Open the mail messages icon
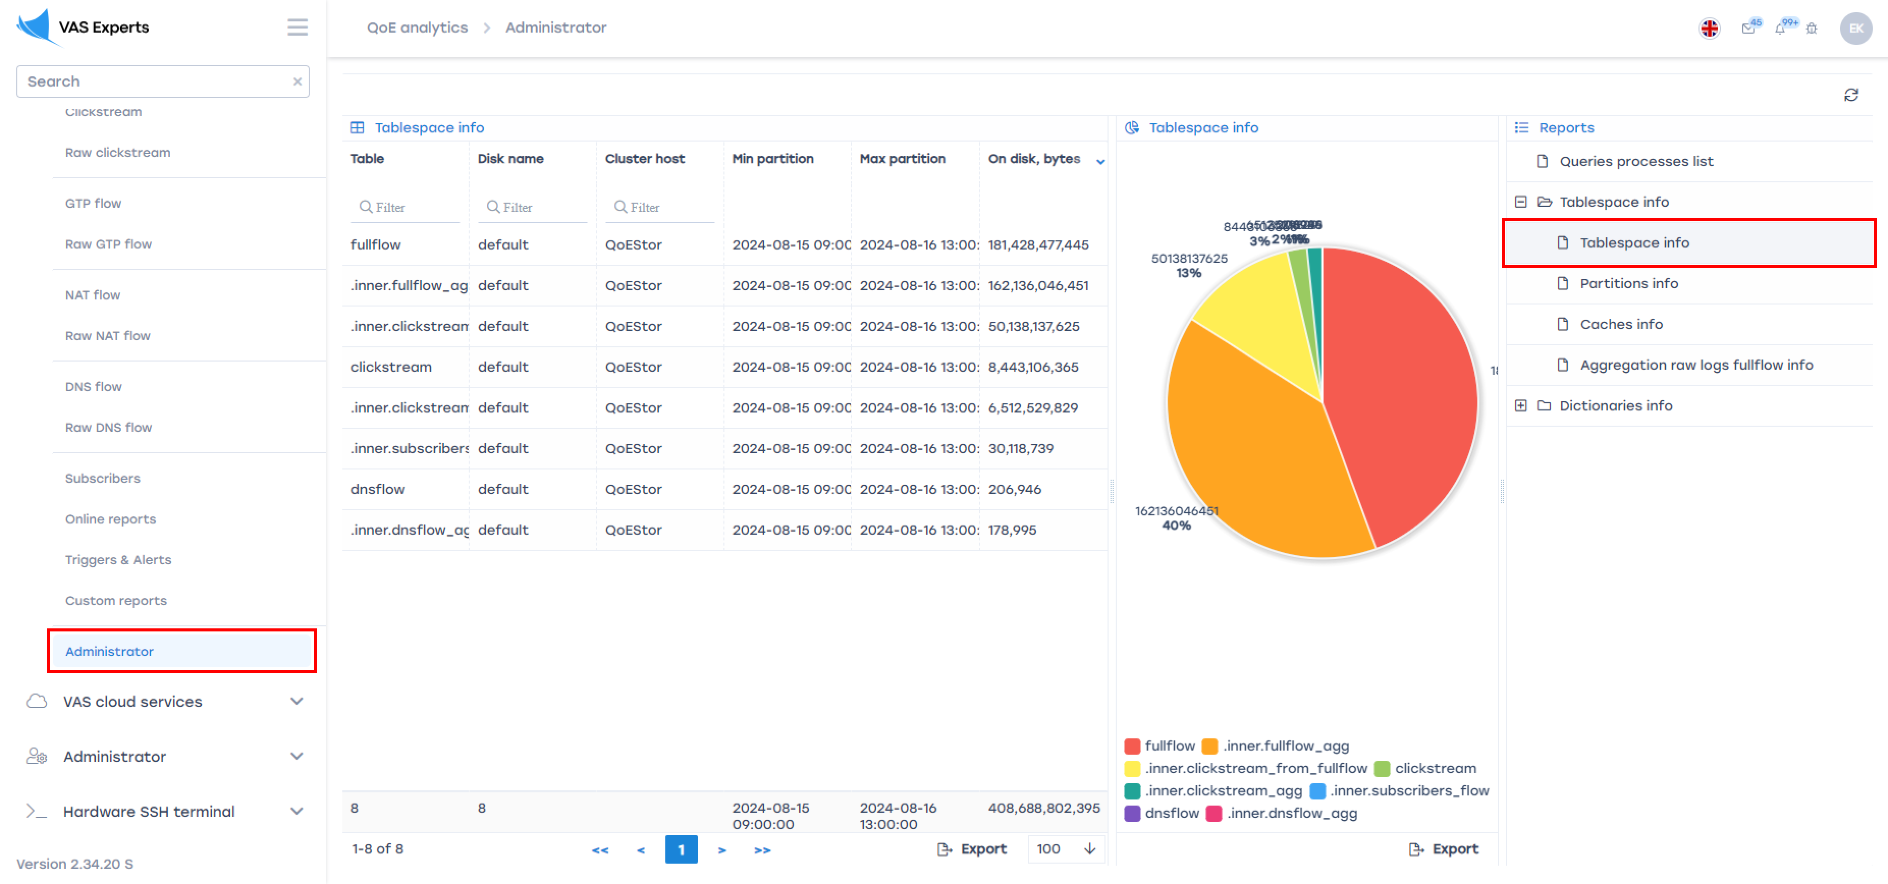1888x884 pixels. coord(1748,29)
